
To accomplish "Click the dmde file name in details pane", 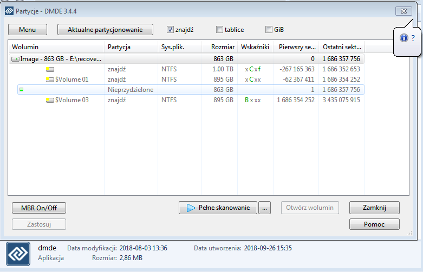I will [47, 248].
